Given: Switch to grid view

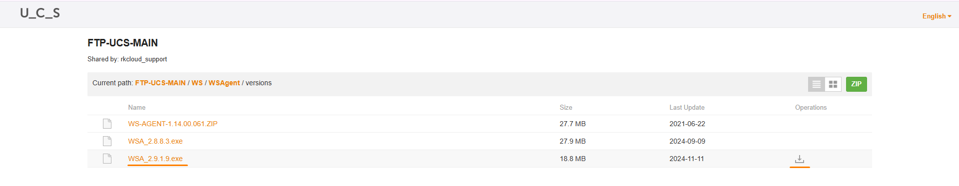Looking at the screenshot, I should 833,84.
